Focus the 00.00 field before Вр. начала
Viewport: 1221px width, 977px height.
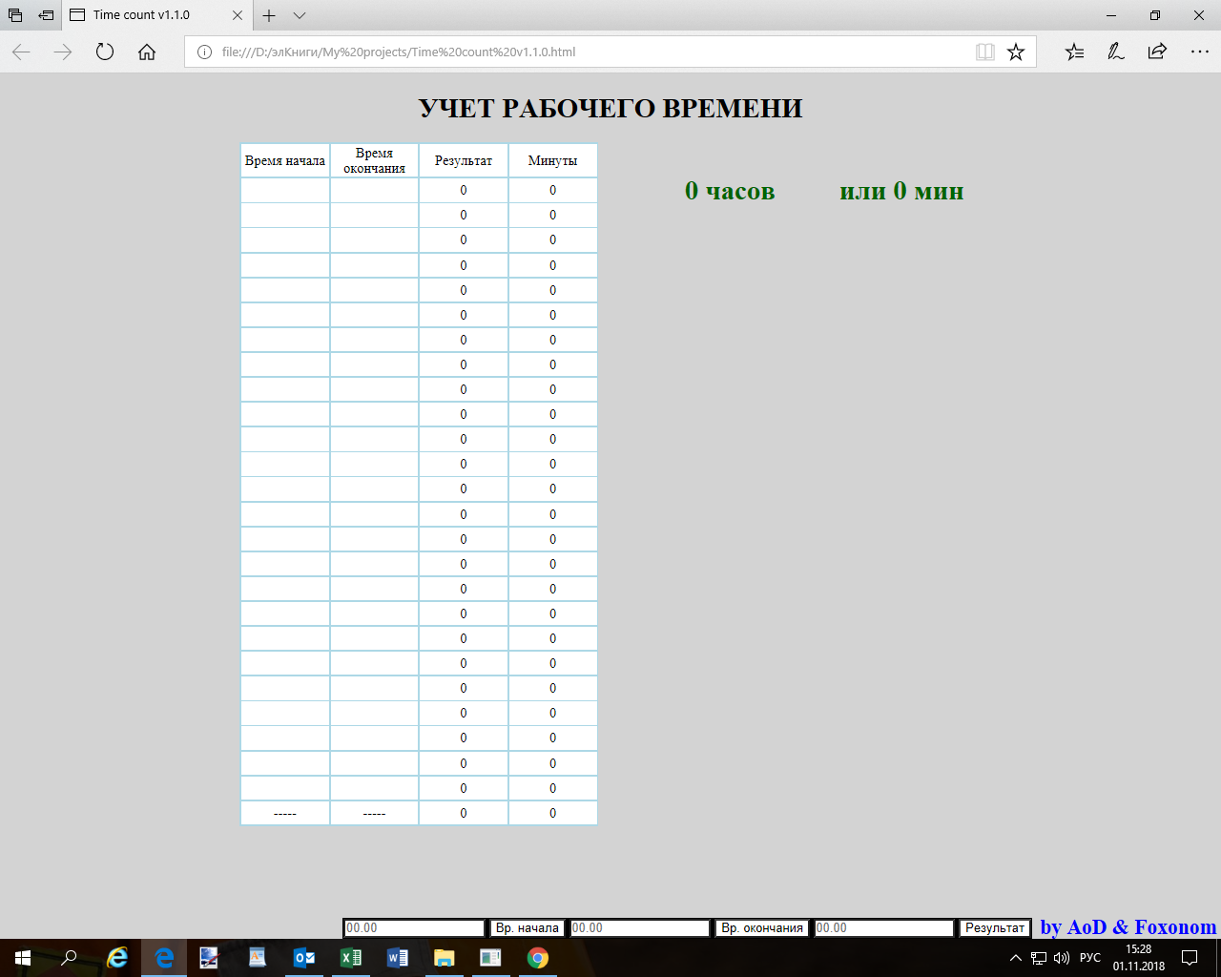coord(415,928)
